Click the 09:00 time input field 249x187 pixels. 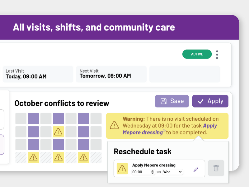[140, 172]
